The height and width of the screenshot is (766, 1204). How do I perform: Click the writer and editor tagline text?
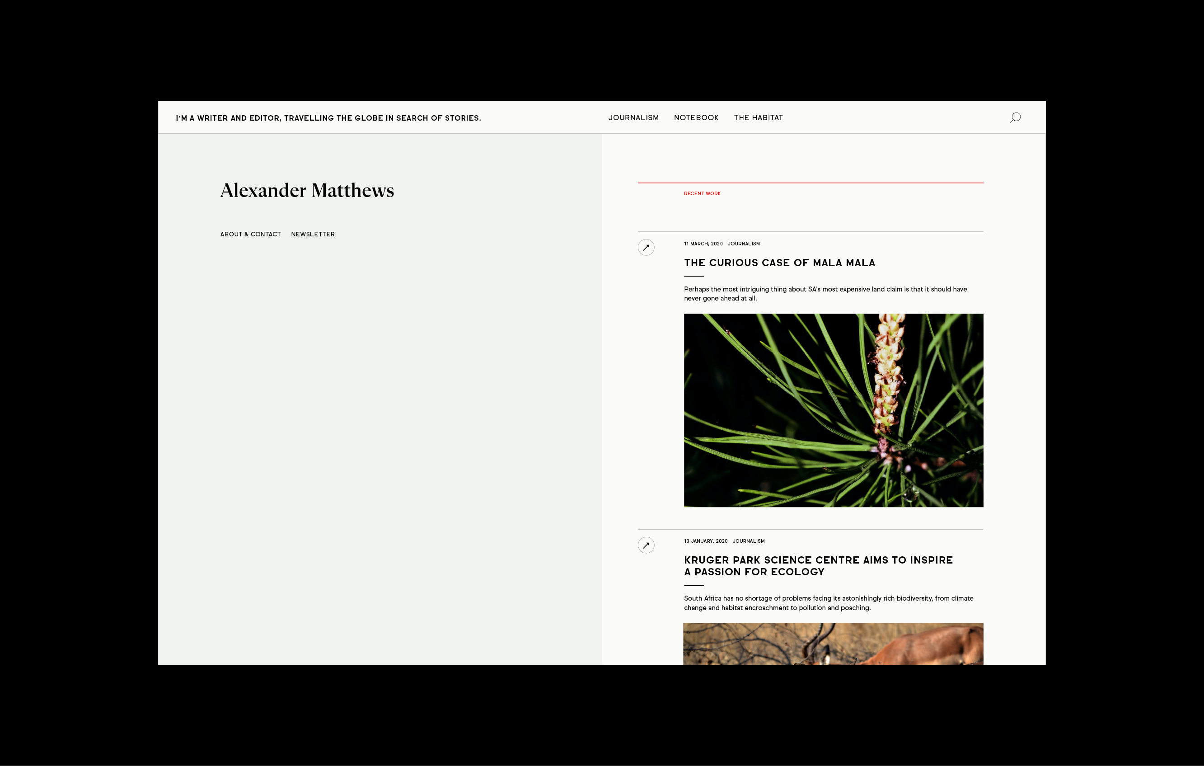[328, 118]
